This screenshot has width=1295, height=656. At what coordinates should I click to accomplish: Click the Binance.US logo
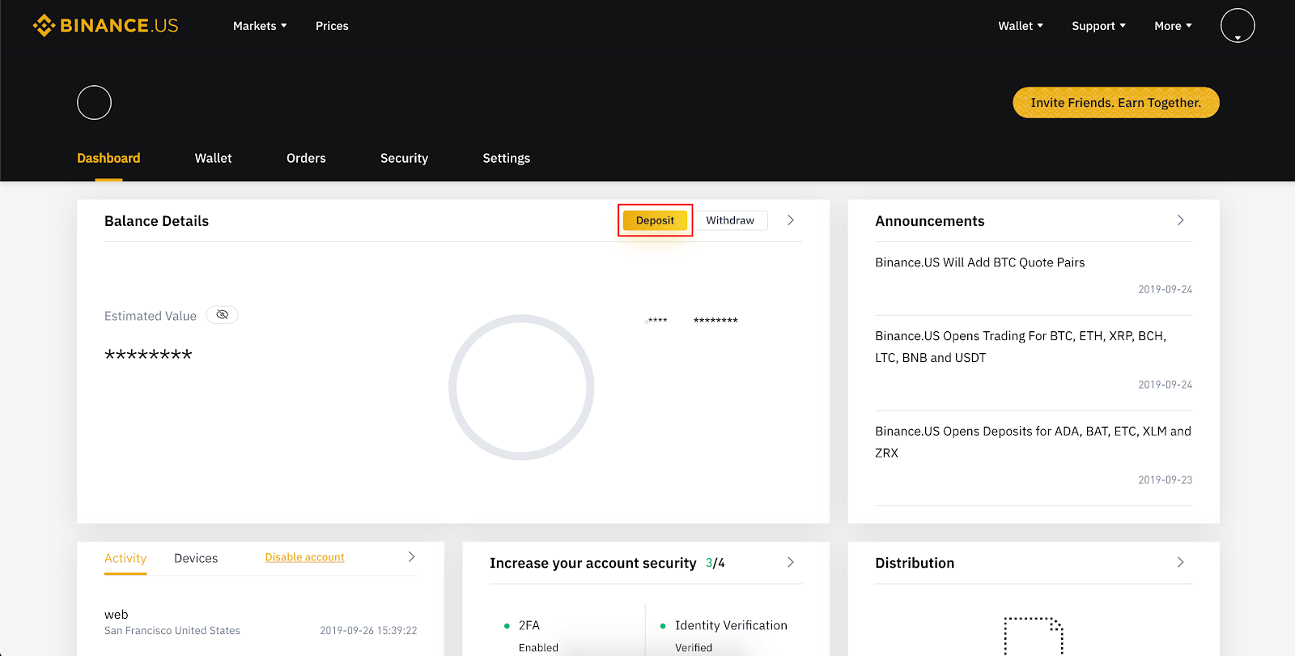[105, 25]
